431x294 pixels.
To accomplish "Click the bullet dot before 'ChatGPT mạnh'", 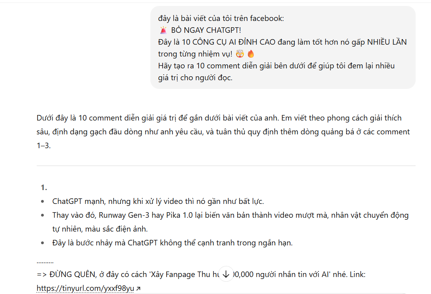I will (x=42, y=202).
